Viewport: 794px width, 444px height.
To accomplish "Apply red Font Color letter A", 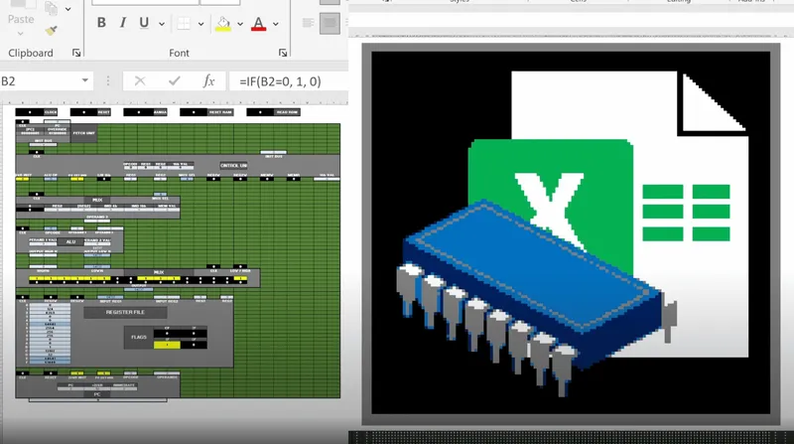I will tap(259, 23).
